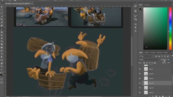
Task: Select the Lasso tool
Action: click(x=2, y=13)
